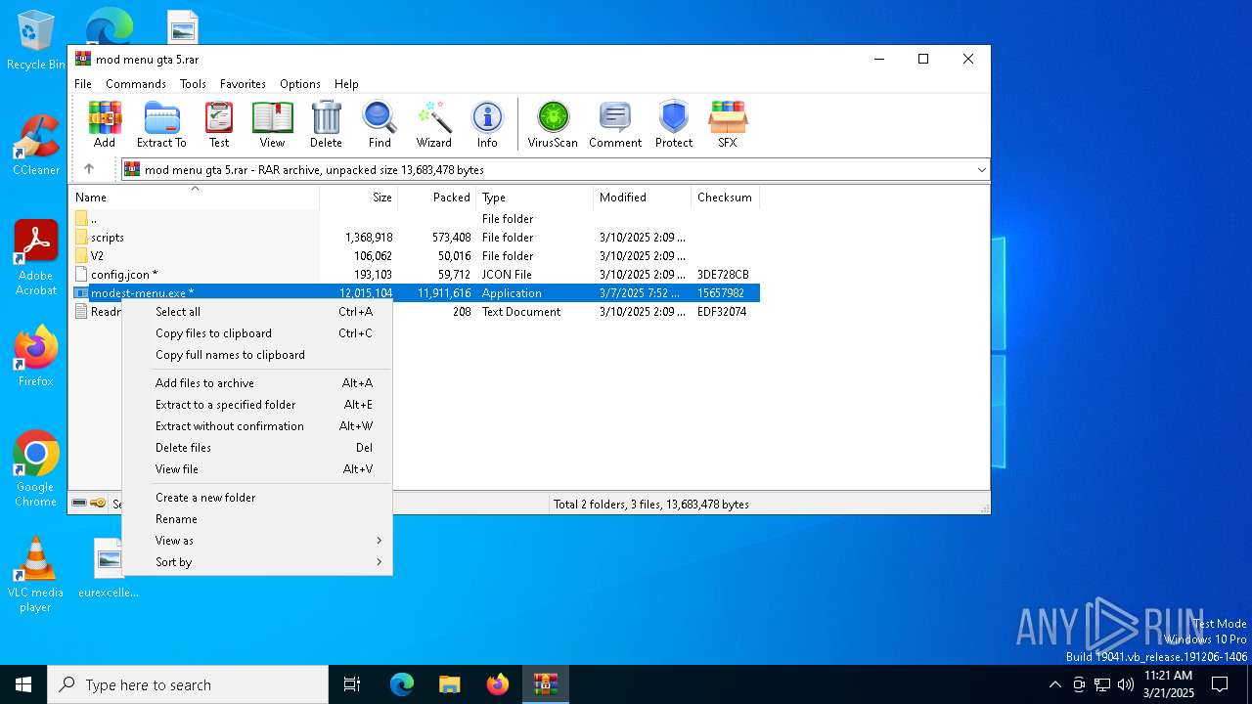Open the Favorites menu
This screenshot has height=704, width=1252.
(x=243, y=84)
